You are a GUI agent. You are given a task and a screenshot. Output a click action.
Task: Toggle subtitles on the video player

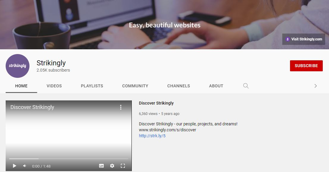click(101, 166)
